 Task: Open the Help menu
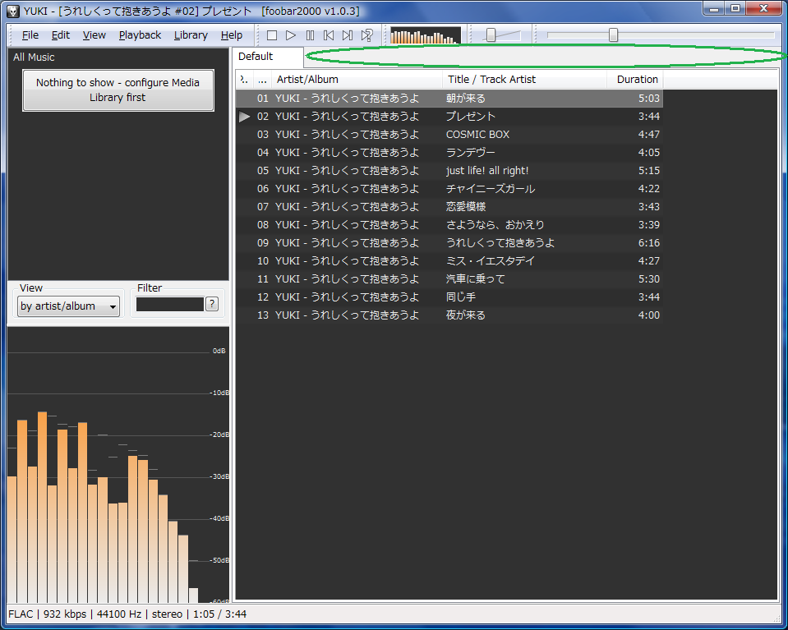231,35
